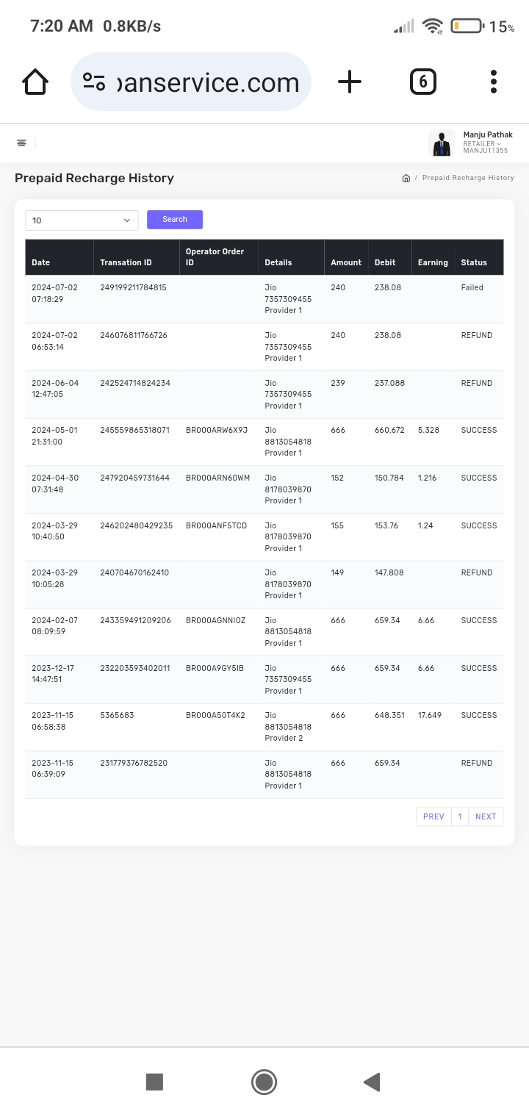Go to the NEXT page
The height and width of the screenshot is (1117, 529).
pyautogui.click(x=486, y=816)
